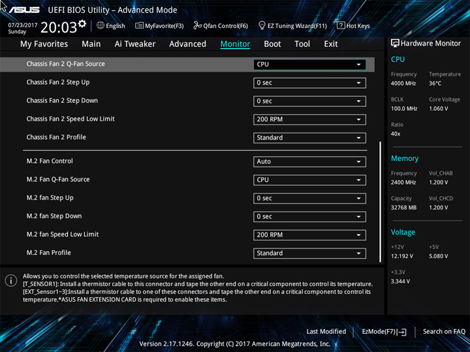Open Qfan Control(F6) fan icon
The width and height of the screenshot is (470, 352).
click(x=197, y=25)
